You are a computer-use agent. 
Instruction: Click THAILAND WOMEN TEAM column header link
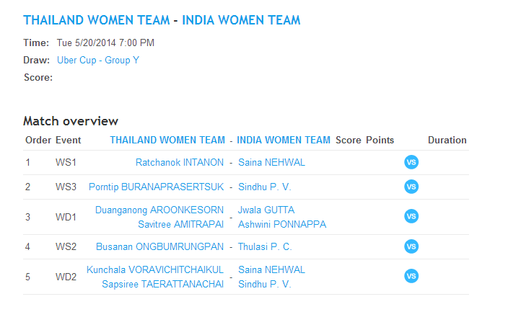[x=167, y=141]
